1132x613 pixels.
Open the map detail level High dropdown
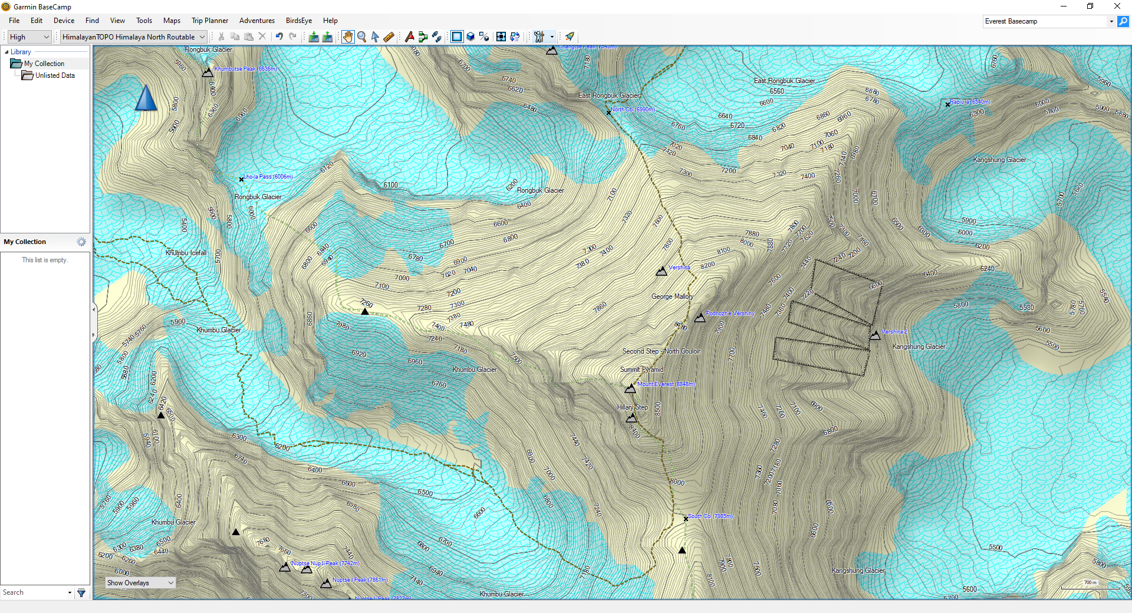point(29,37)
